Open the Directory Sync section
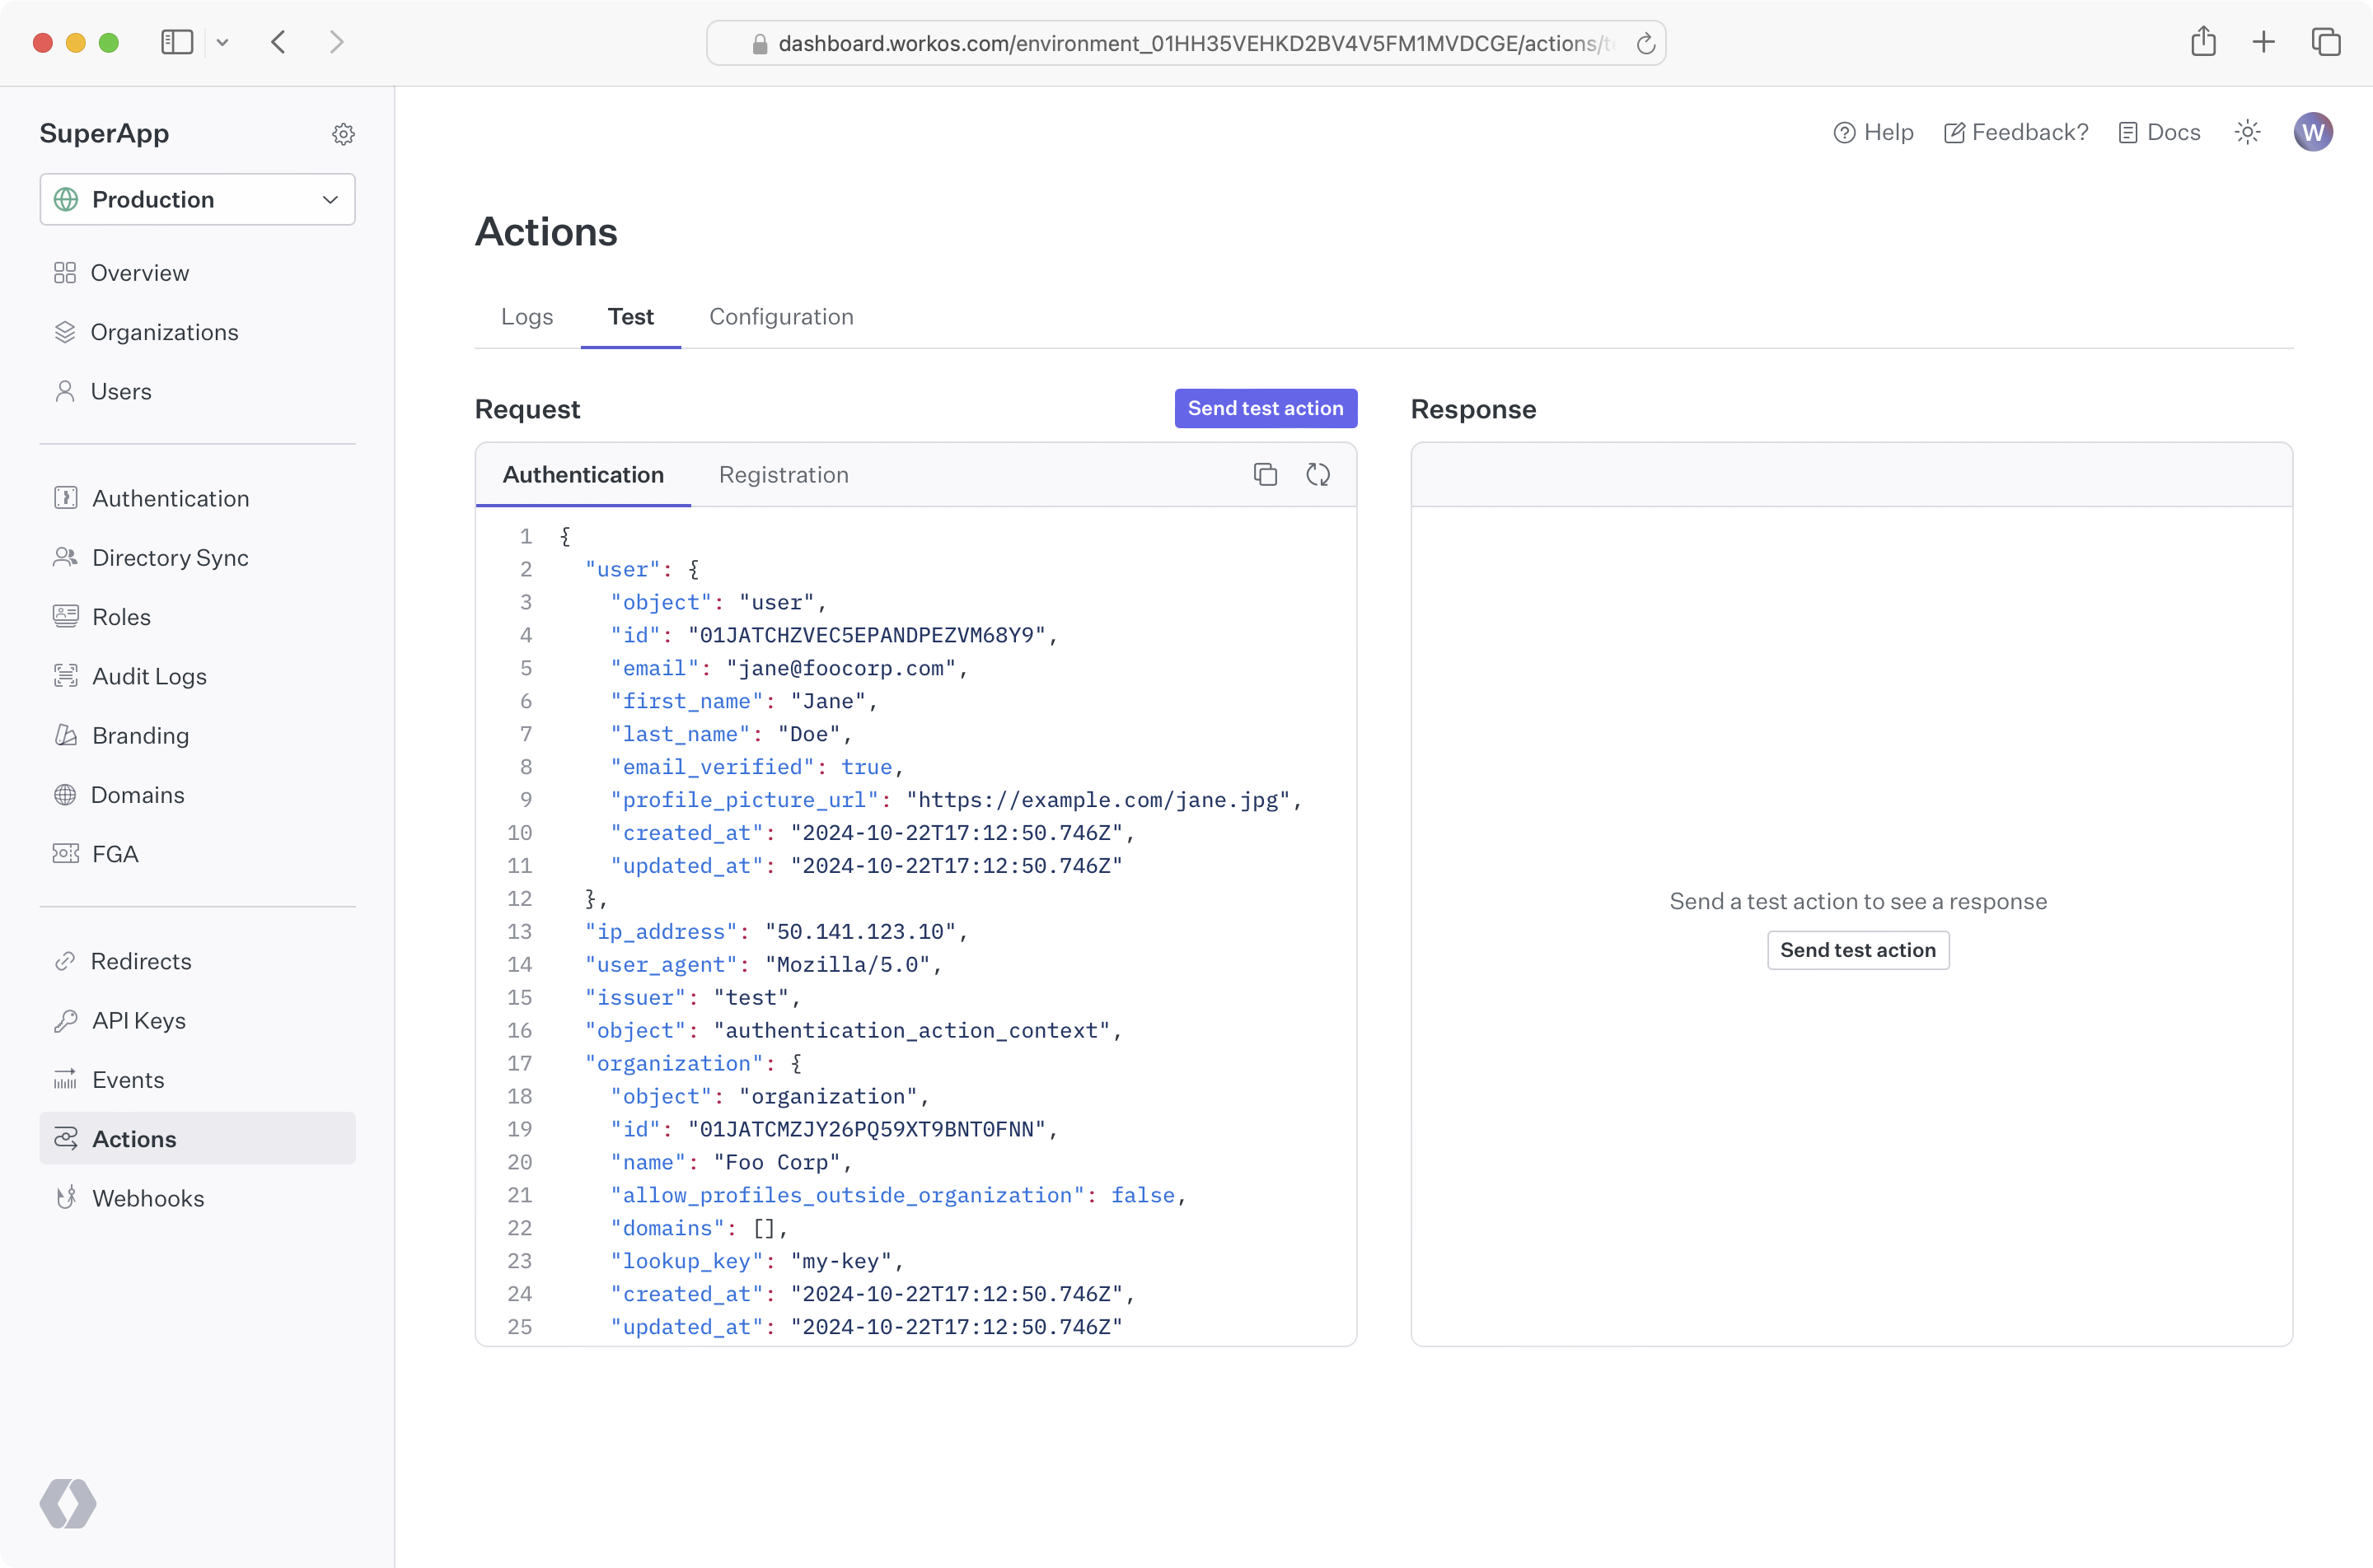 click(170, 557)
